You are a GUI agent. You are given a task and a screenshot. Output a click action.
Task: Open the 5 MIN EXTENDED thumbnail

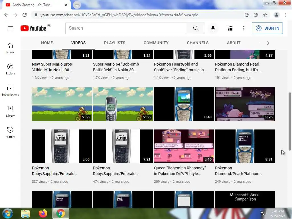point(62,146)
